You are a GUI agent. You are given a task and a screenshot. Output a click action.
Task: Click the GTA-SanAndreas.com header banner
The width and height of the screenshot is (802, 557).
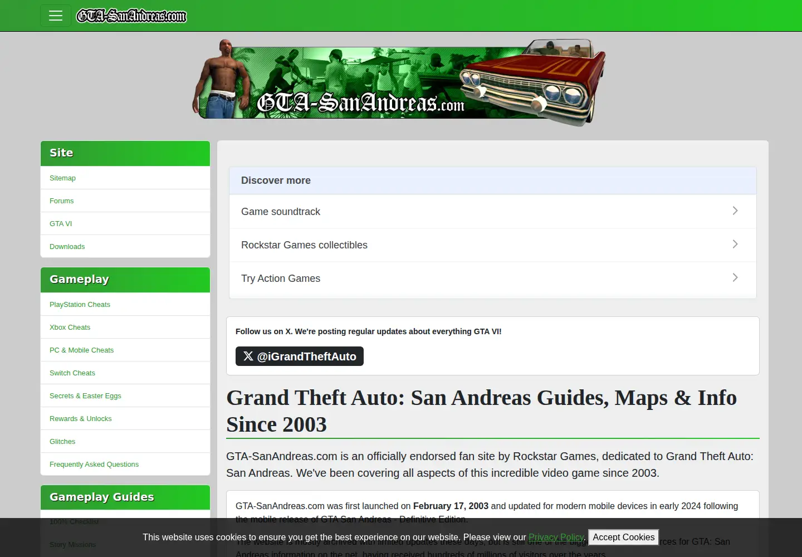pos(399,82)
